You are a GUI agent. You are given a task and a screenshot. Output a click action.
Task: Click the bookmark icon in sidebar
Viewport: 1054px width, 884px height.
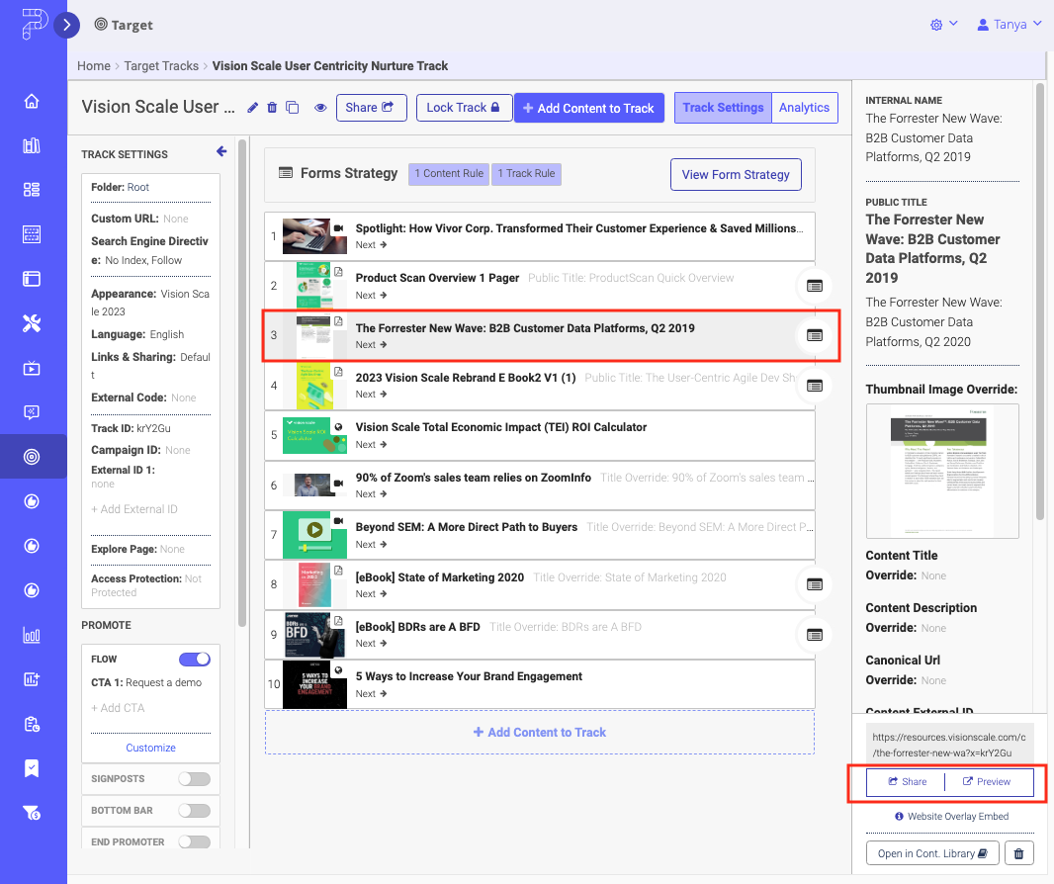(x=32, y=768)
